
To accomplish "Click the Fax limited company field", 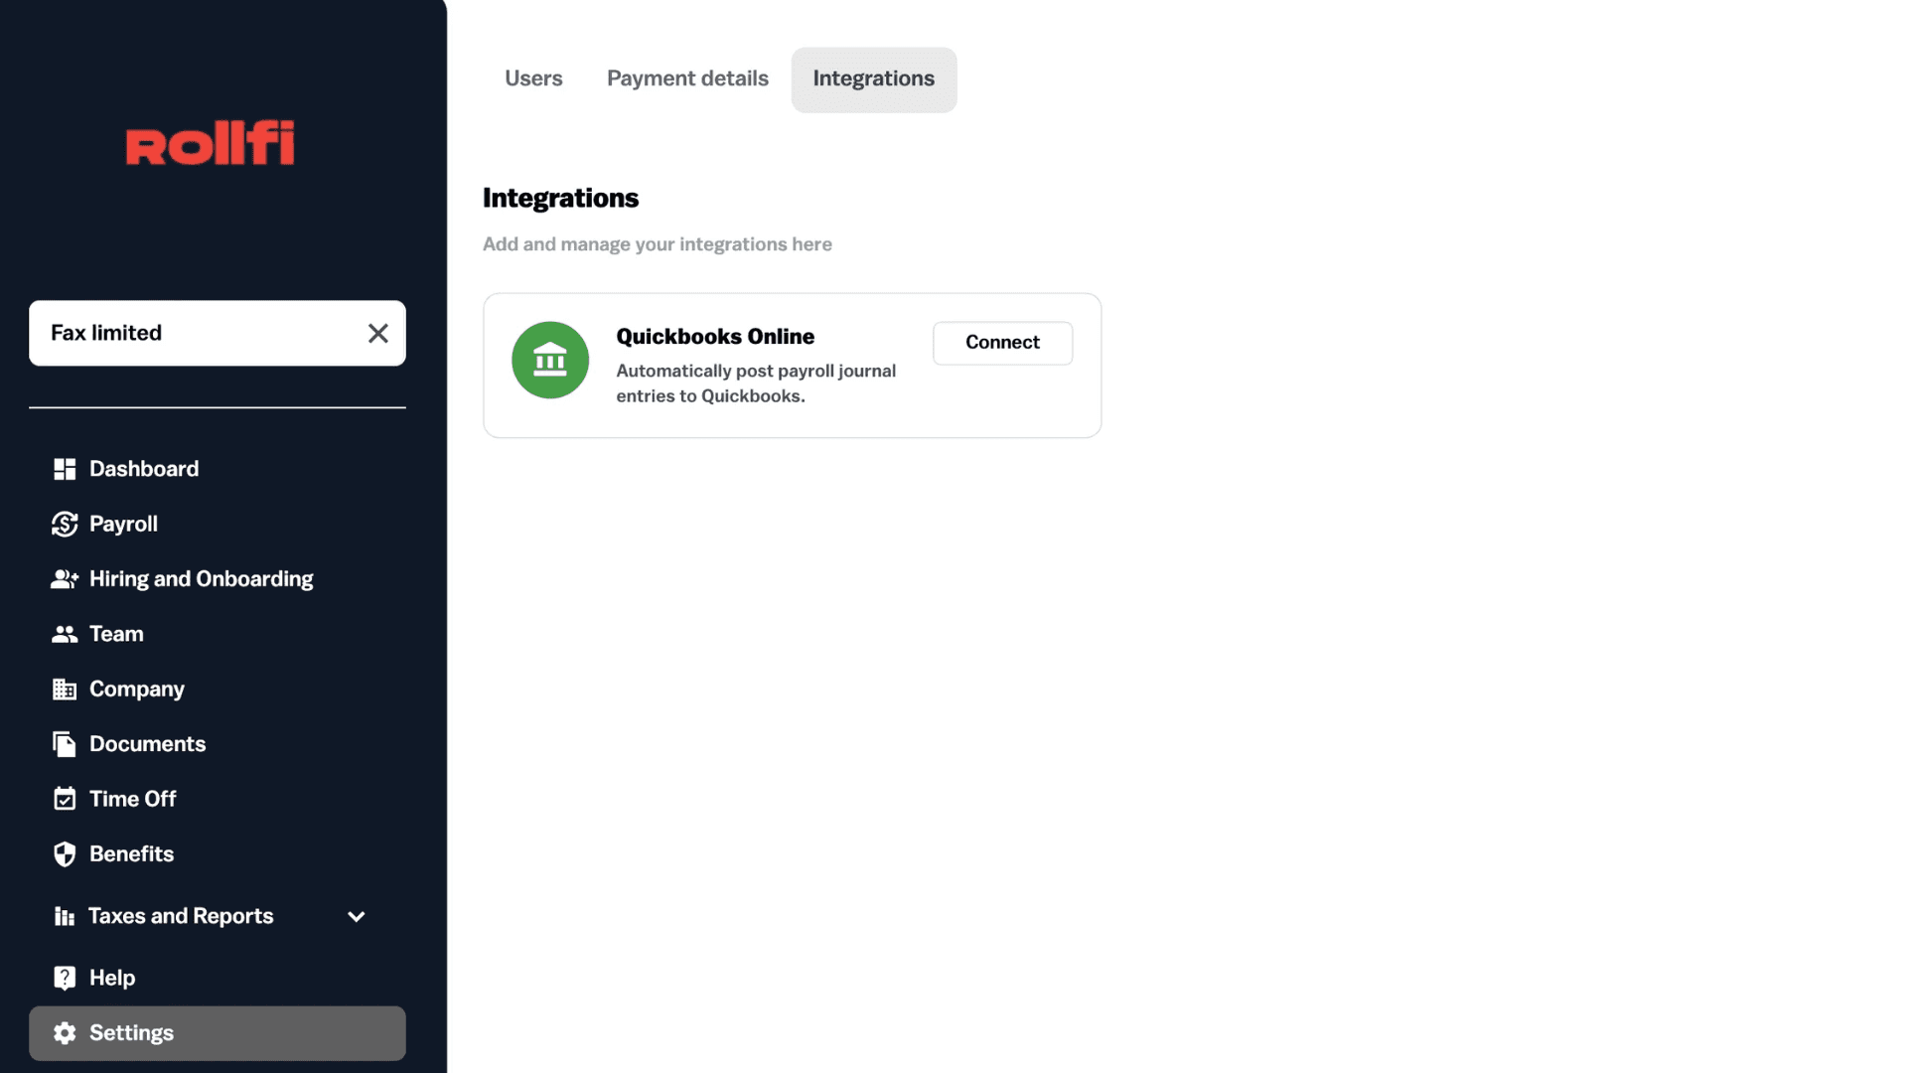I will click(189, 334).
